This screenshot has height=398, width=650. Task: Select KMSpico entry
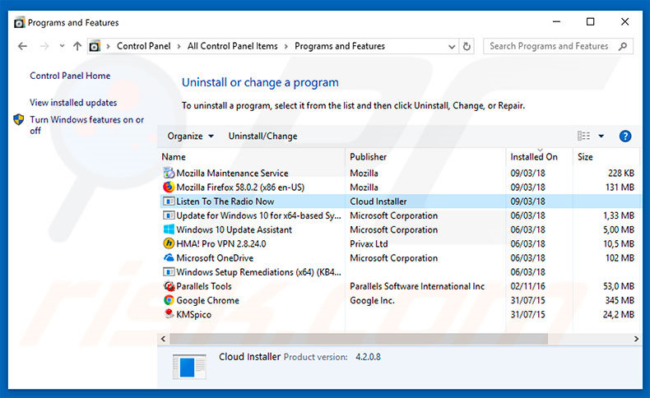pos(193,314)
